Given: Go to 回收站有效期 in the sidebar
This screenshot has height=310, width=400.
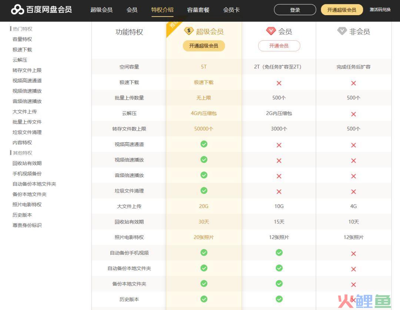Looking at the screenshot, I should click(27, 163).
